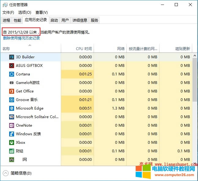Viewport: 198px width, 181px height.
Task: Click the Microsoft Edge icon
Action: click(x=12, y=108)
